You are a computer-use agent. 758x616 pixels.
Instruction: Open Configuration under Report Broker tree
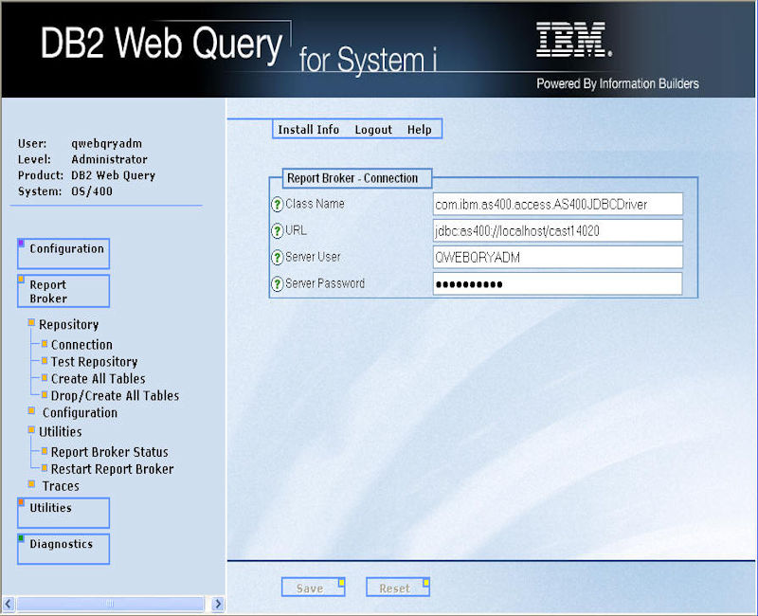click(x=80, y=412)
